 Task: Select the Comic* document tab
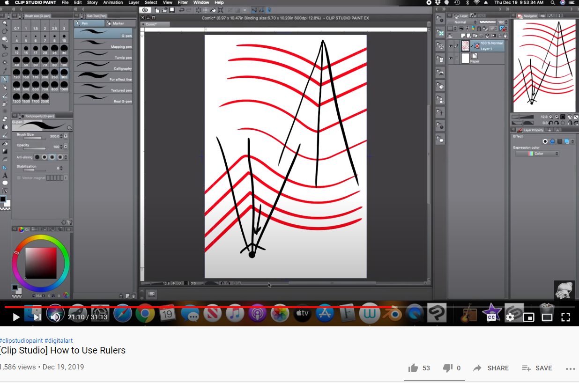point(151,24)
